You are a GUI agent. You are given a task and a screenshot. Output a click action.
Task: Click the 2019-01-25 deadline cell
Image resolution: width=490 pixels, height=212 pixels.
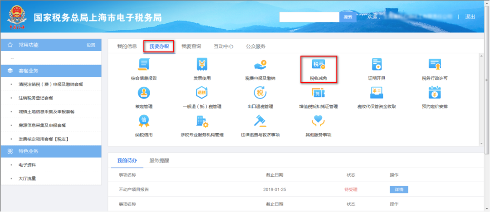[274, 189]
